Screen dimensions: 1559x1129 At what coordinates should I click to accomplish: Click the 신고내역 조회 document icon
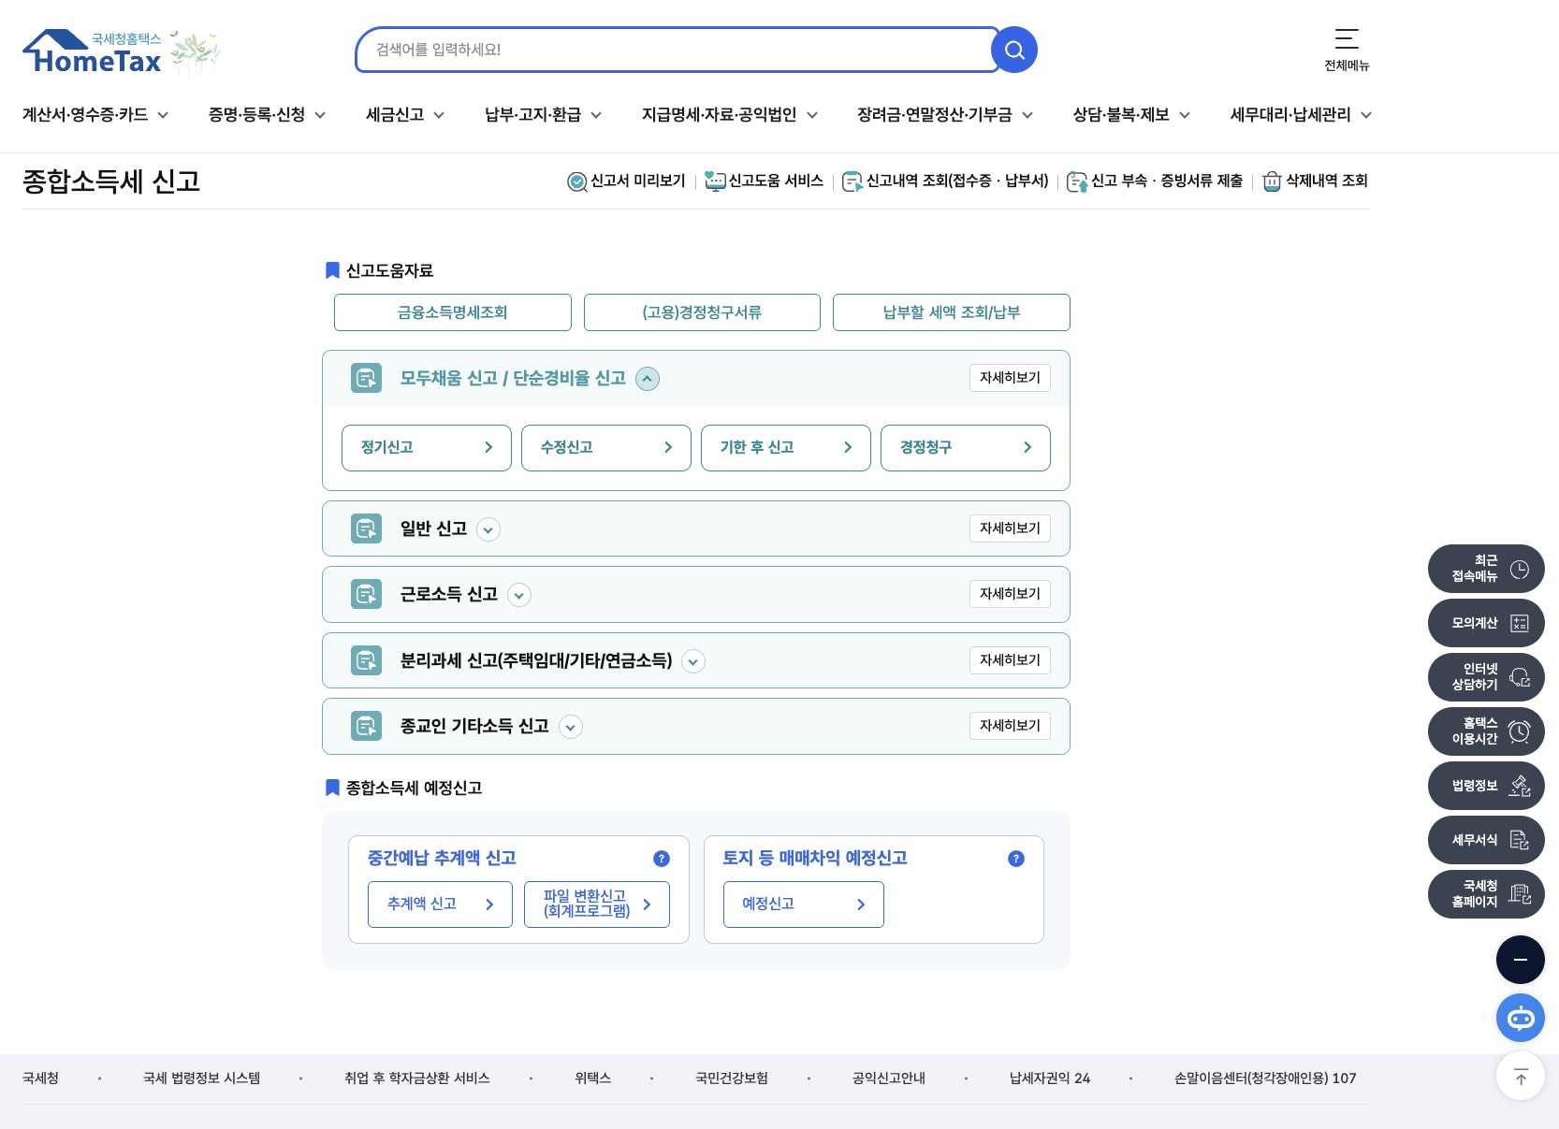852,181
